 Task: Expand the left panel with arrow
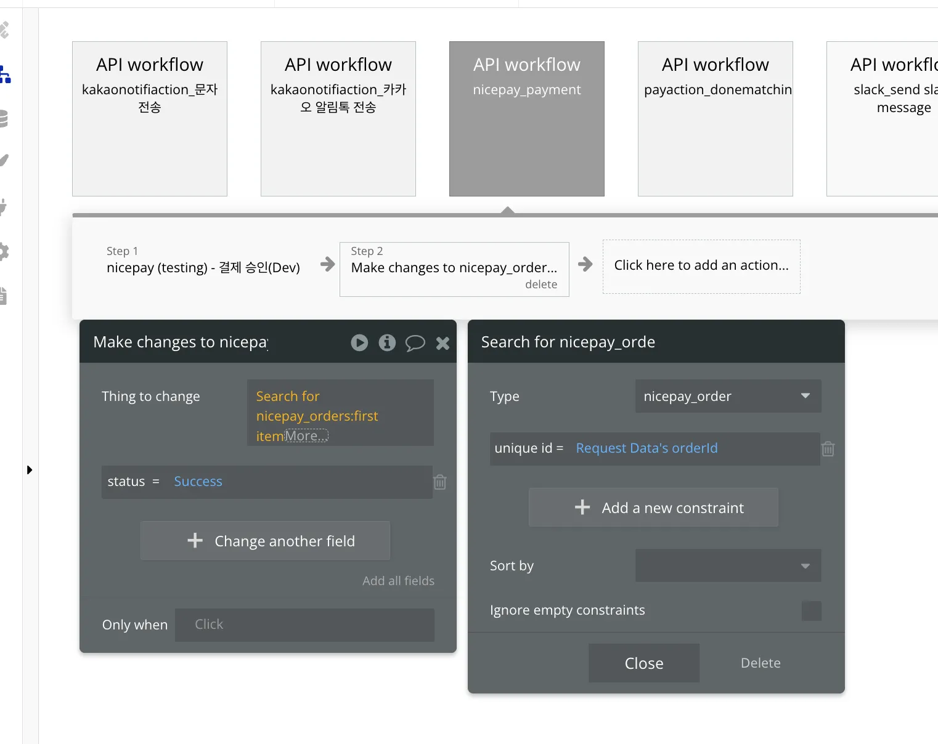(30, 470)
